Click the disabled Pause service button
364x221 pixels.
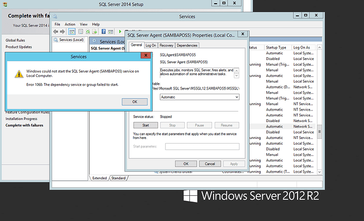coord(199,125)
